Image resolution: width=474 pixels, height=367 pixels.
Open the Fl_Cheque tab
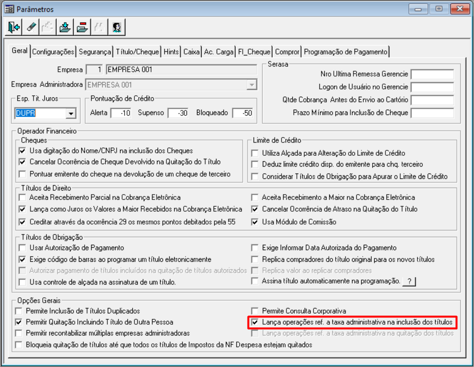(254, 52)
